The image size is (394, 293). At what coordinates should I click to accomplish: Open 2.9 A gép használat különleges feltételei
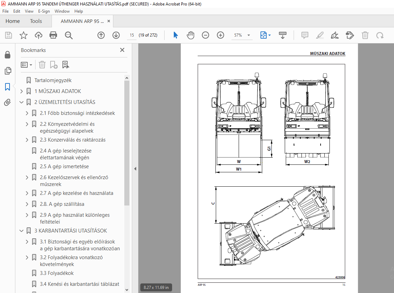(75, 218)
